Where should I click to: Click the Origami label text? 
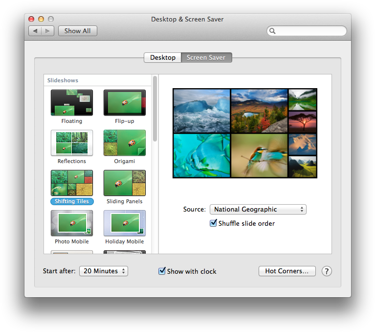coord(125,161)
